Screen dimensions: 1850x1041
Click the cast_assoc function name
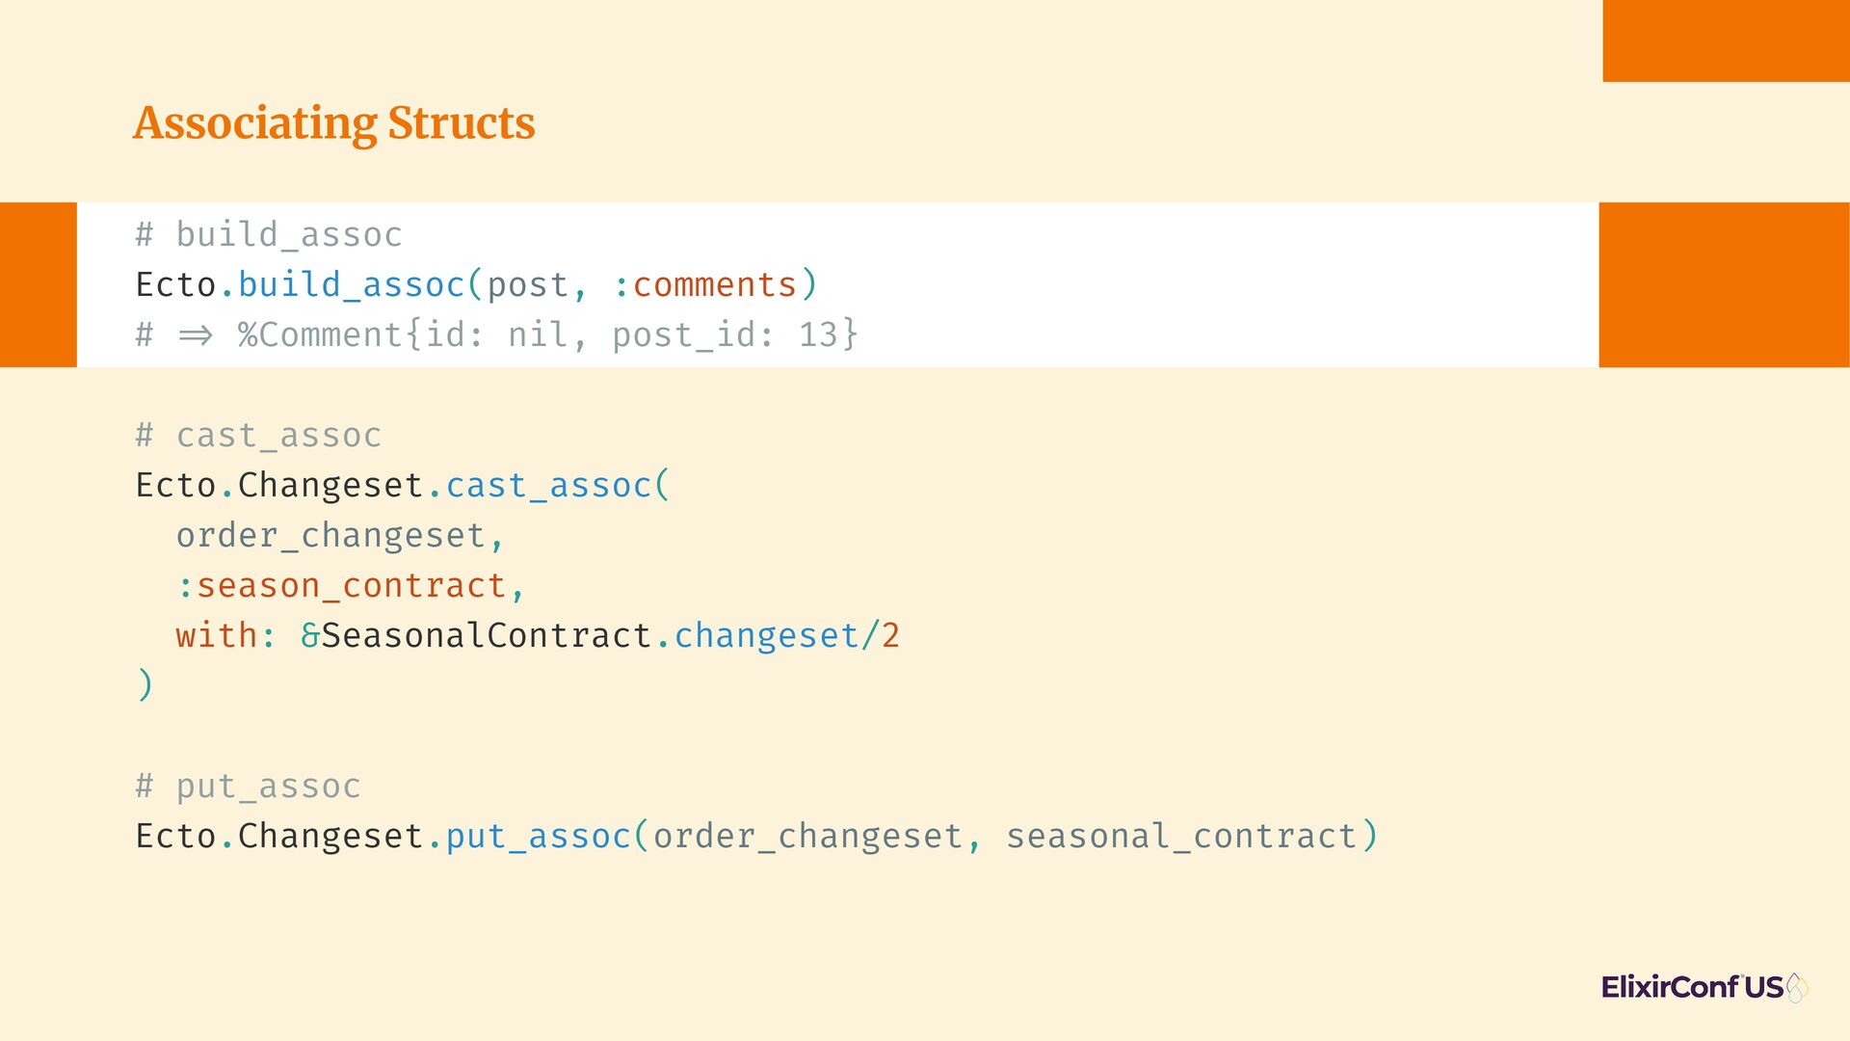[549, 486]
